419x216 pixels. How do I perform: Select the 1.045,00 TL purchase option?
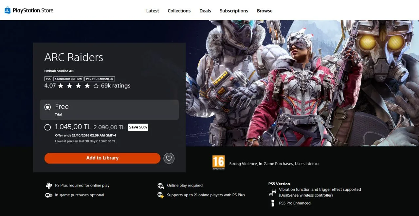click(x=47, y=127)
